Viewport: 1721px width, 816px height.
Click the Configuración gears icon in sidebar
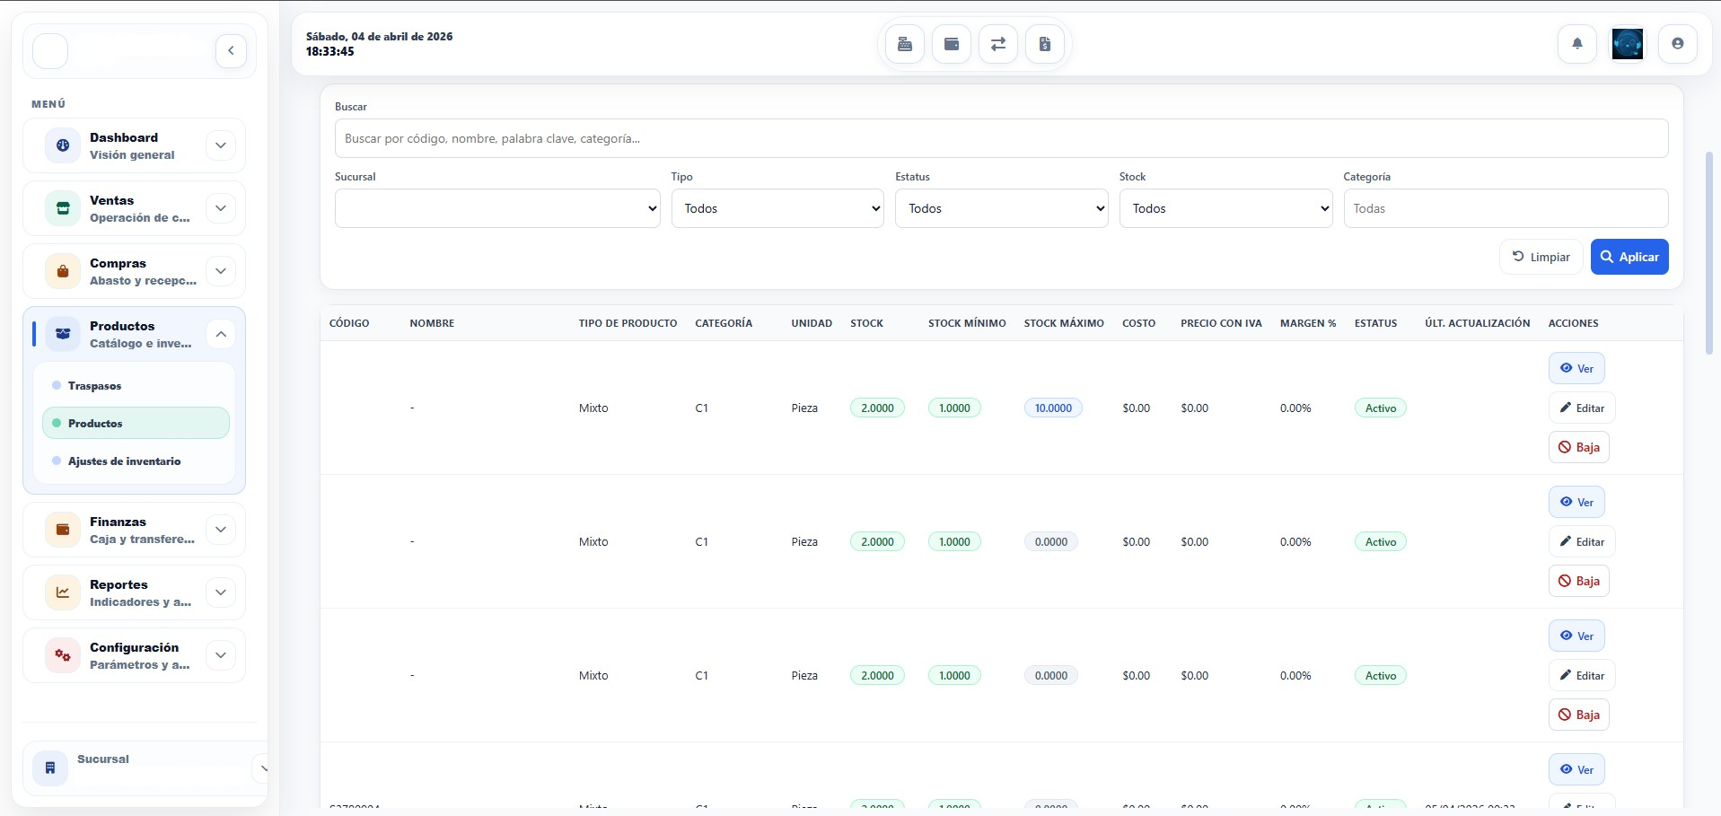63,655
